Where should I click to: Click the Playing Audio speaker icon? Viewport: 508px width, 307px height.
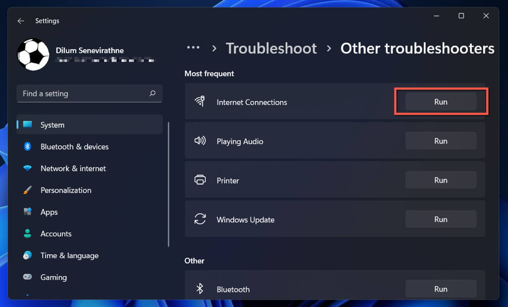pyautogui.click(x=200, y=141)
